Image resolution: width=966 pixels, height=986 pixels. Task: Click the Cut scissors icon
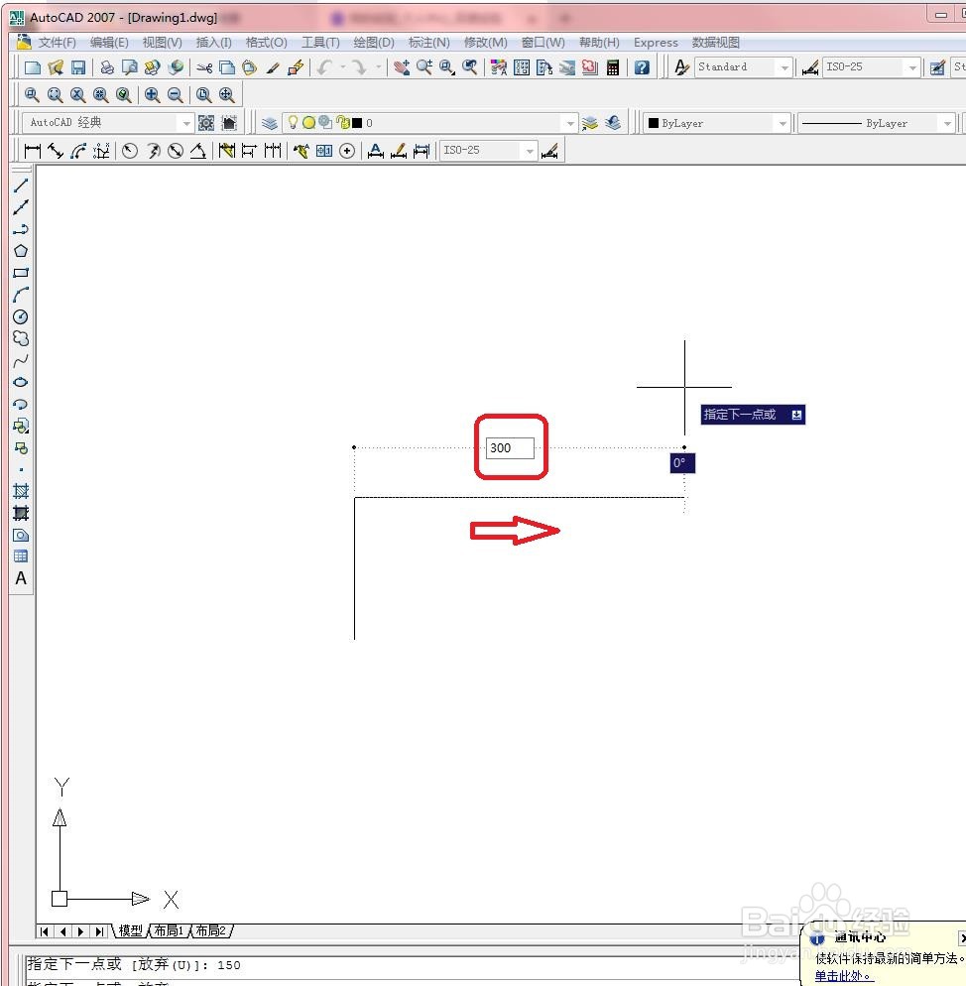(204, 67)
